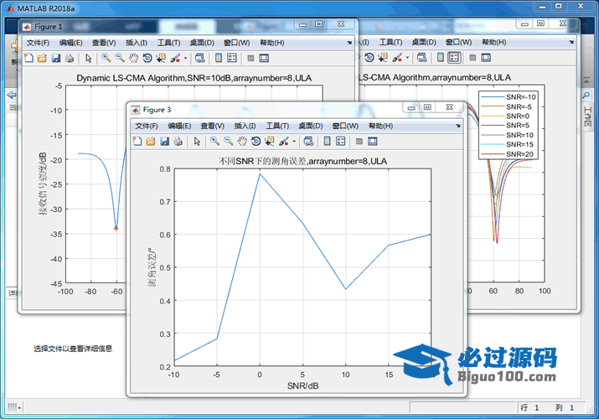The width and height of the screenshot is (599, 419).
Task: Select Data Cursor tool in Figure 3
Action: point(269,142)
